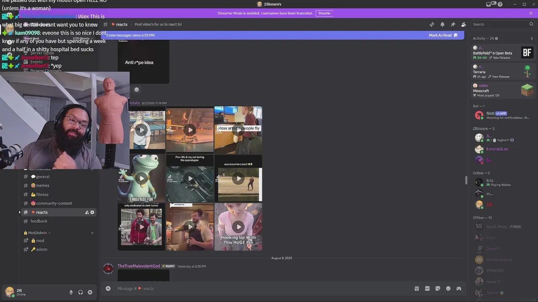The image size is (538, 302).
Task: Create channel in Mod/Admin plus icon
Action: (x=92, y=233)
